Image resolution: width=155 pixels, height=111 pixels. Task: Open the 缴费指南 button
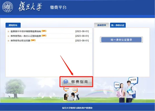point(76,82)
